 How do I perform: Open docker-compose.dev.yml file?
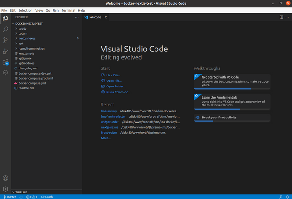35,73
